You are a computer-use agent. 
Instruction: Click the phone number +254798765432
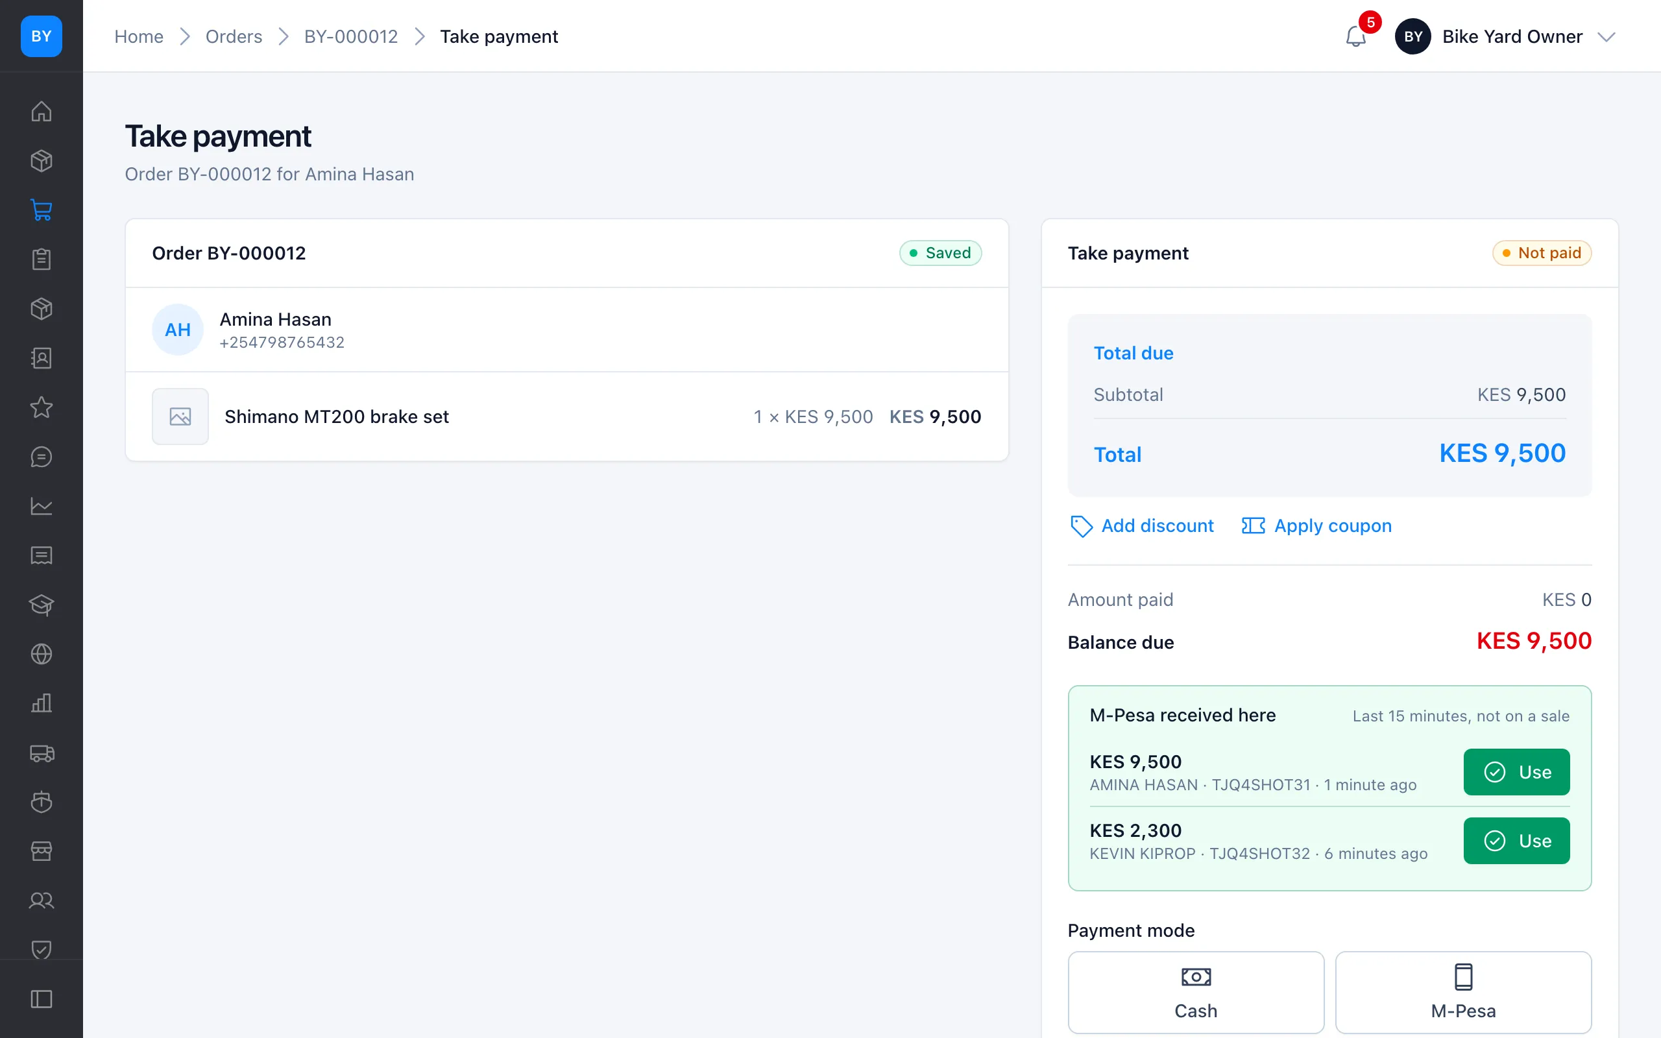[282, 343]
